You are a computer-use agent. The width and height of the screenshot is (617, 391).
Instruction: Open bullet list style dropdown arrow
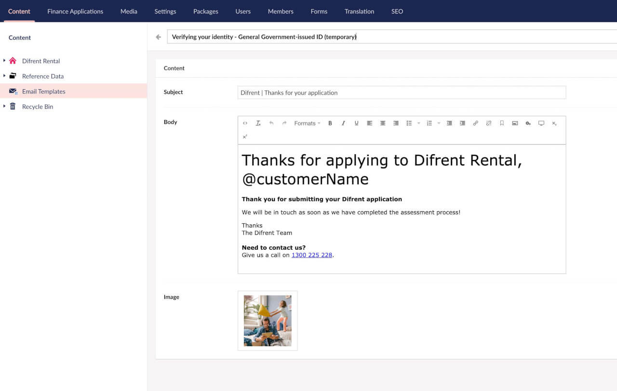pyautogui.click(x=418, y=123)
